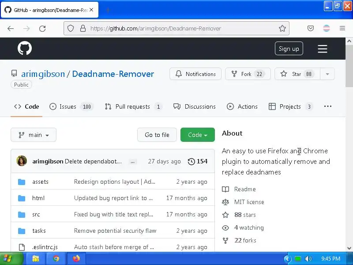This screenshot has height=265, width=353.
Task: Click the src folder icon
Action: click(x=22, y=214)
